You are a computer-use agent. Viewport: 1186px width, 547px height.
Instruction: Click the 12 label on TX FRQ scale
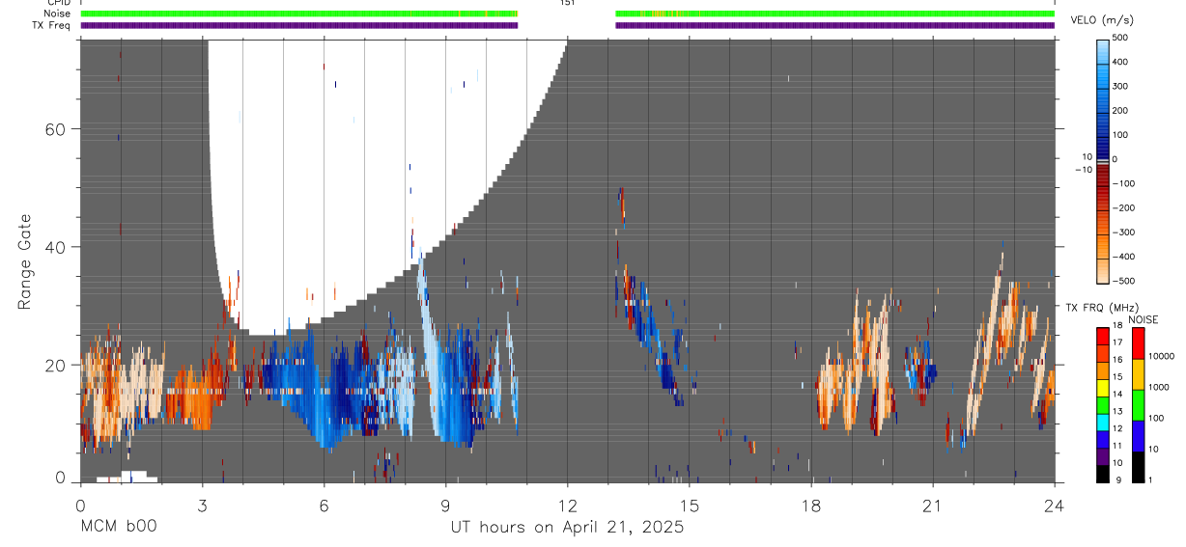tap(1117, 428)
